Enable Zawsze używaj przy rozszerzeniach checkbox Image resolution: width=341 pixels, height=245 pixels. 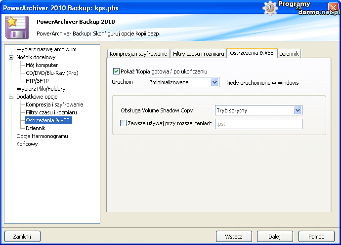click(x=124, y=123)
